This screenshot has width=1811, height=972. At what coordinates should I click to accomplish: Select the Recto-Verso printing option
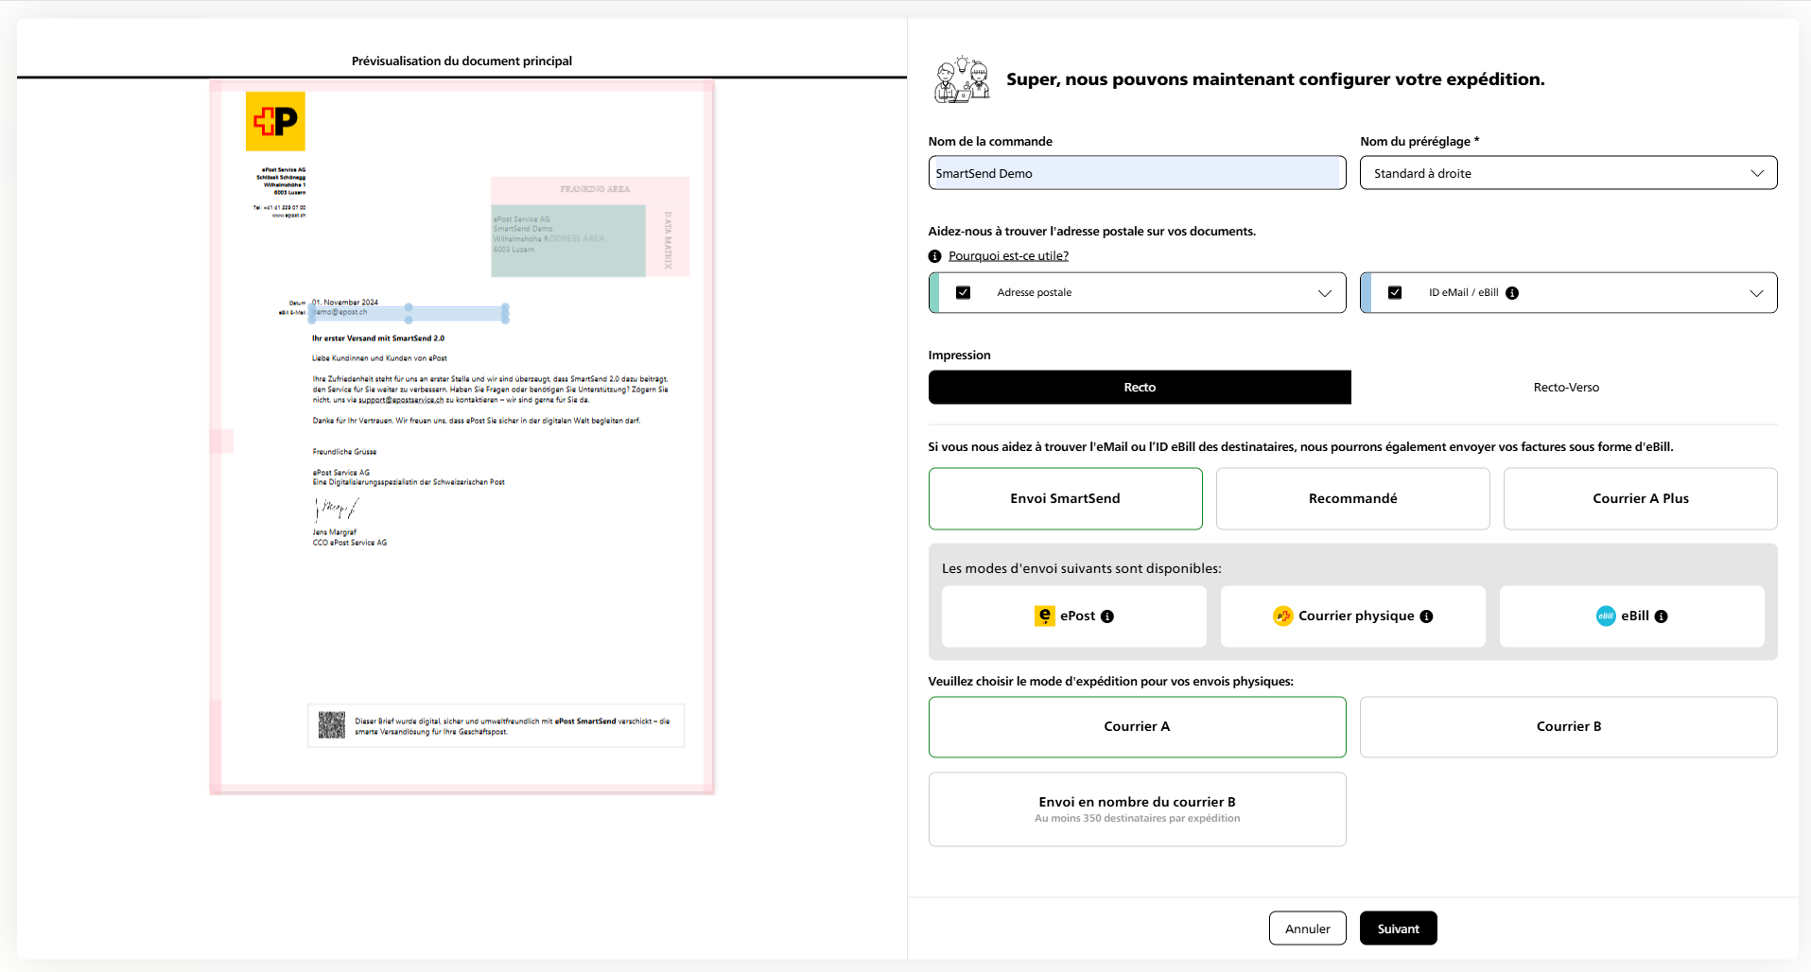pyautogui.click(x=1566, y=387)
